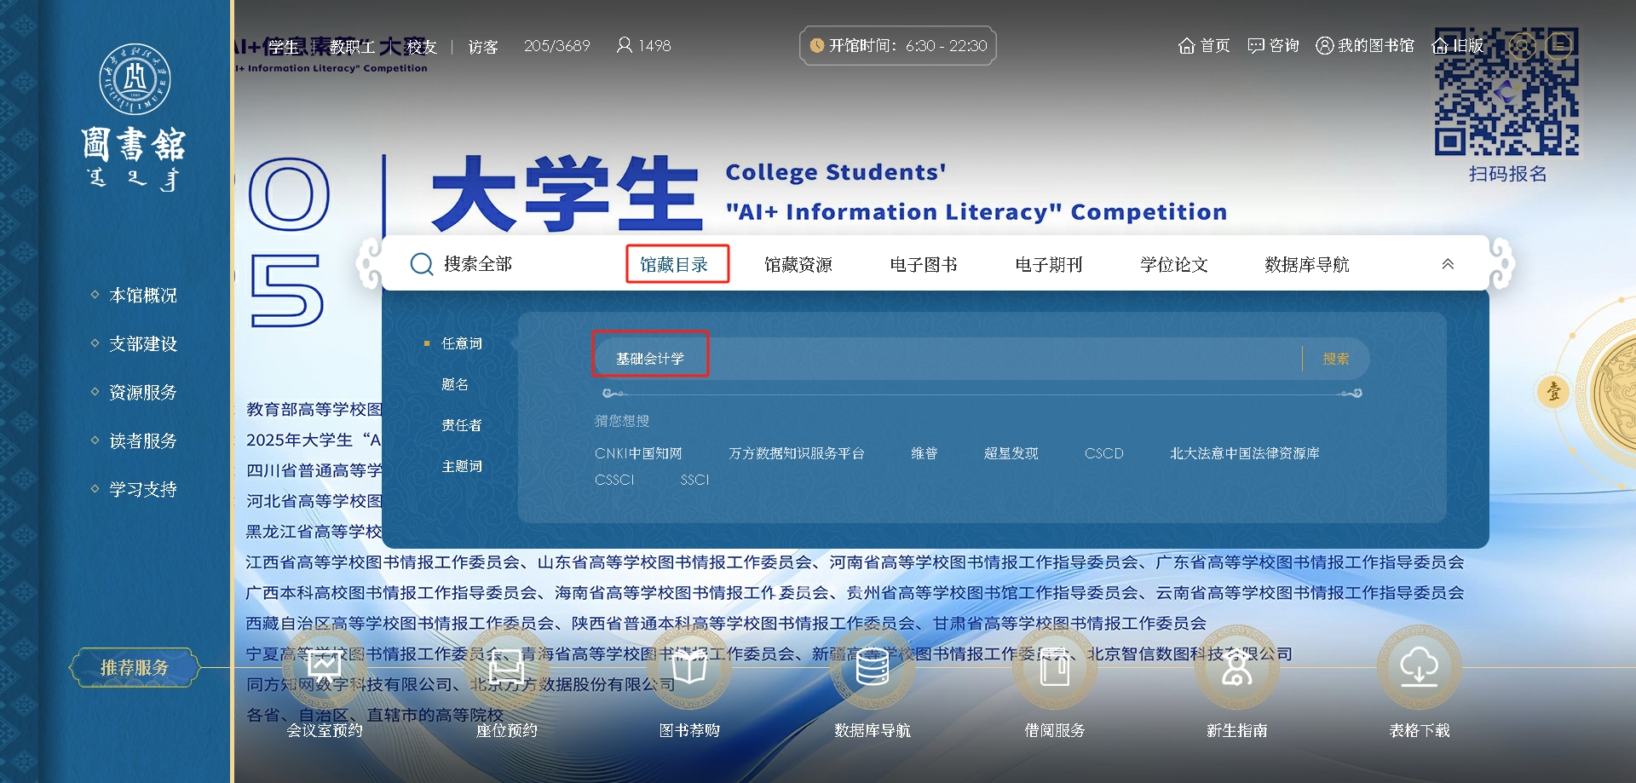The height and width of the screenshot is (783, 1636).
Task: Open the CNKI中国知网 suggested link
Action: (x=637, y=453)
